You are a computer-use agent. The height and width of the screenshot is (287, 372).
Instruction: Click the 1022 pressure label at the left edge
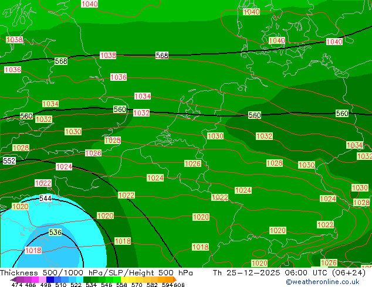(x=43, y=183)
